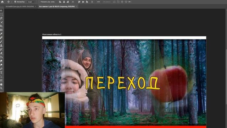Click the yellow ПЕРЕХОД text on canvas
Viewport: 227px width, 128px height.
point(122,83)
